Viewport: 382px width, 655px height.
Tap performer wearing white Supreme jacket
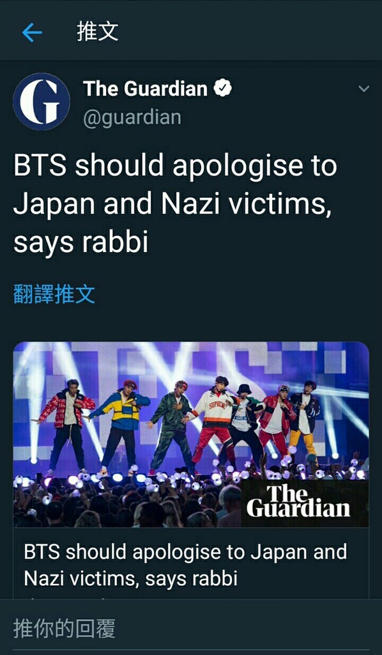pos(214,422)
